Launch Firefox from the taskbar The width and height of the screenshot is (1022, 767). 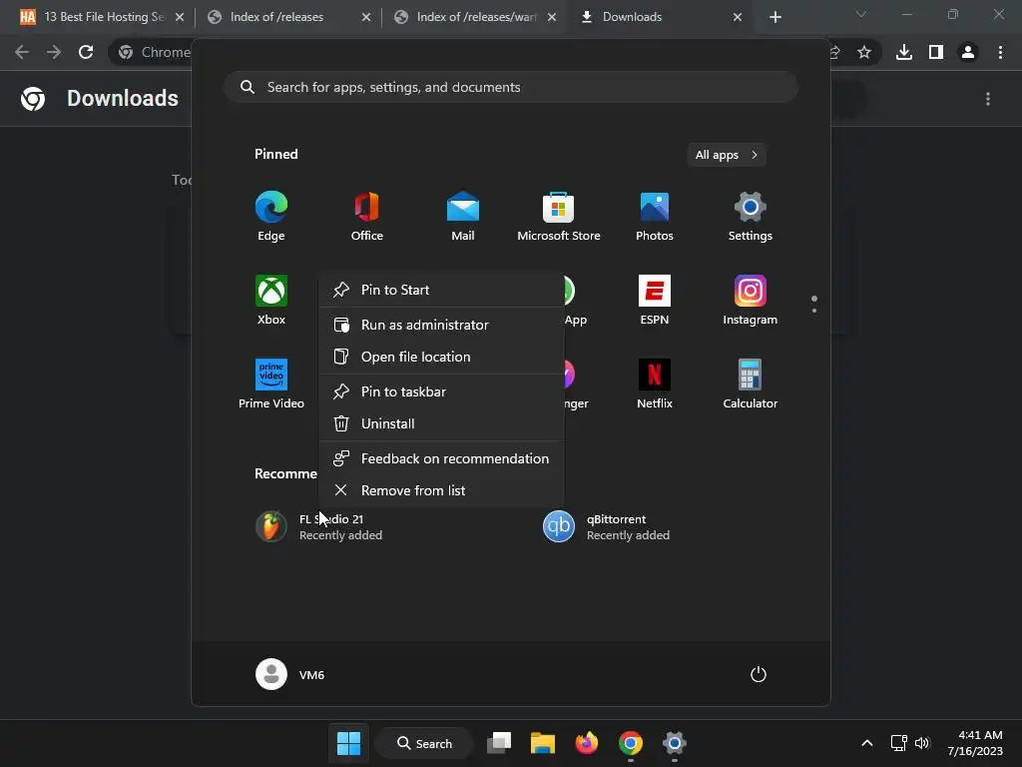[x=587, y=743]
